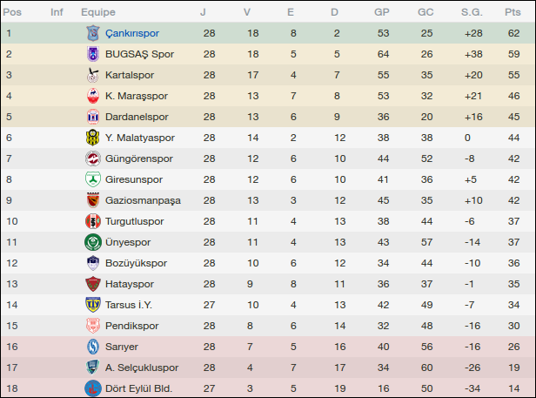Open the Turgutluspor team name
The height and width of the screenshot is (398, 536).
134,221
